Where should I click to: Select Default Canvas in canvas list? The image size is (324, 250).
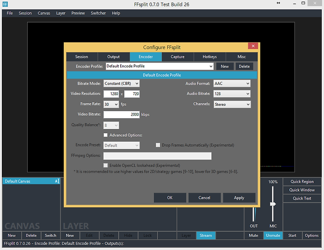[31, 181]
